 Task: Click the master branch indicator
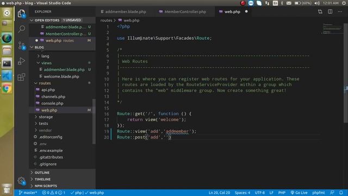tap(28, 193)
